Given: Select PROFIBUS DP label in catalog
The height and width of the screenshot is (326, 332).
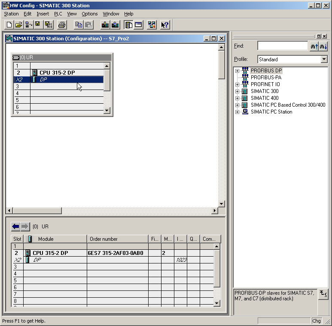Looking at the screenshot, I should tap(266, 71).
